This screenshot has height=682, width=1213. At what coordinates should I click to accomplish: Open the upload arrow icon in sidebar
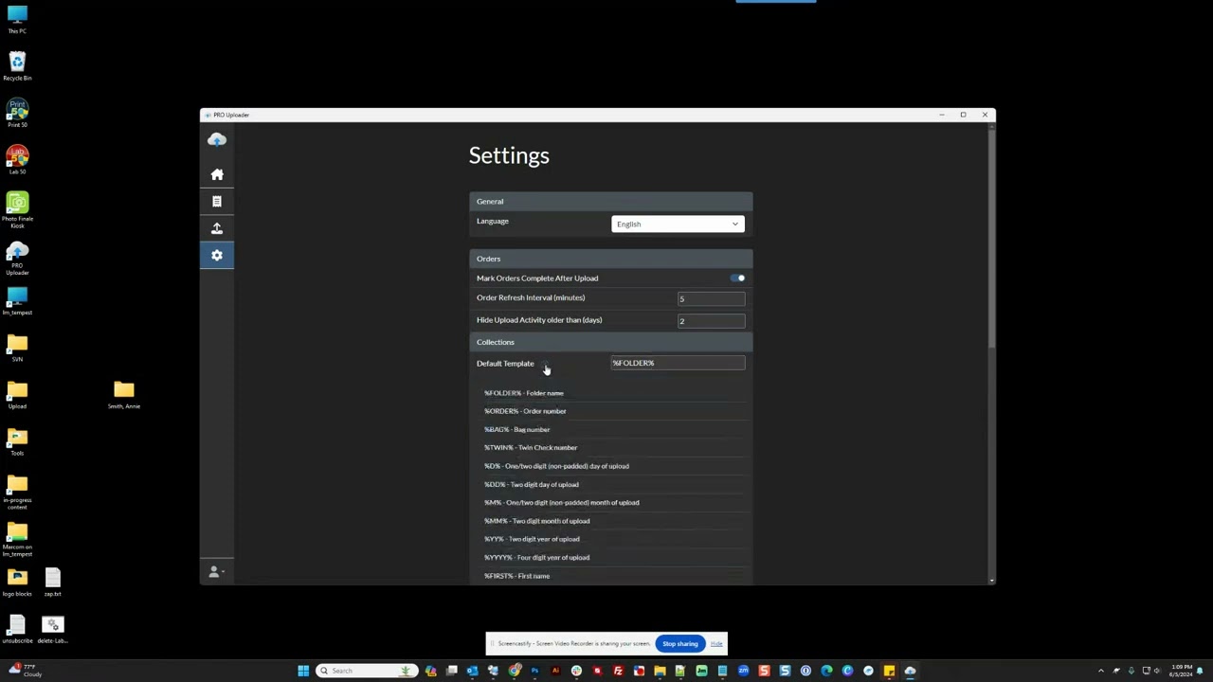pyautogui.click(x=217, y=228)
